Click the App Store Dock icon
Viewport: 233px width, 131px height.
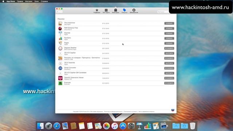coord(123,126)
